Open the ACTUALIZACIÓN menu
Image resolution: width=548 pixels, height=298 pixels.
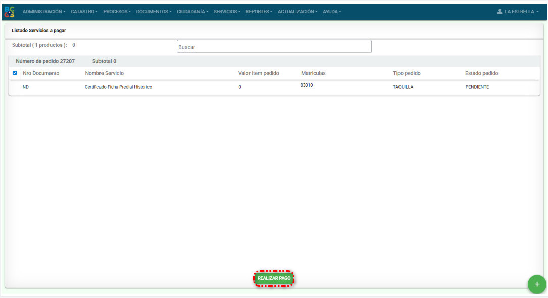tap(297, 12)
